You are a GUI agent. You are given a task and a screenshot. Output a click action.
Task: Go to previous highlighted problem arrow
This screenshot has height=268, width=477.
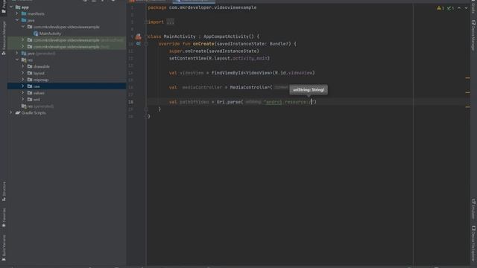459,8
